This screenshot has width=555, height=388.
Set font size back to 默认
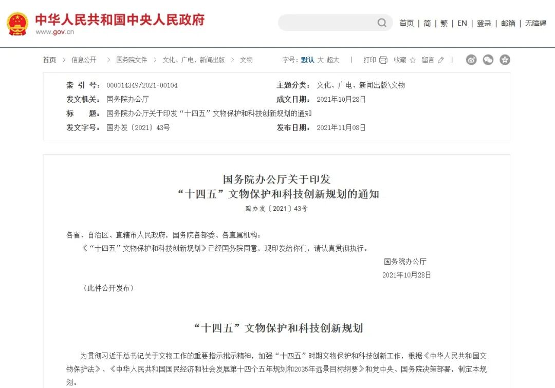pyautogui.click(x=307, y=60)
